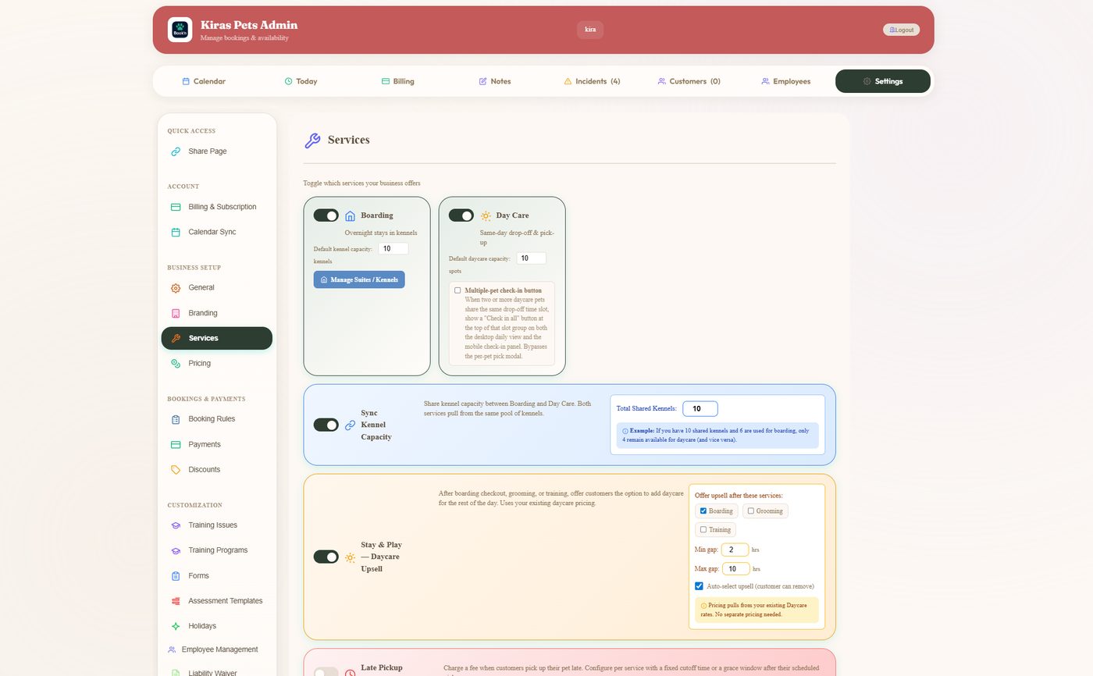Click the calendar icon in the Calendar tab
Image resolution: width=1093 pixels, height=676 pixels.
pyautogui.click(x=186, y=81)
